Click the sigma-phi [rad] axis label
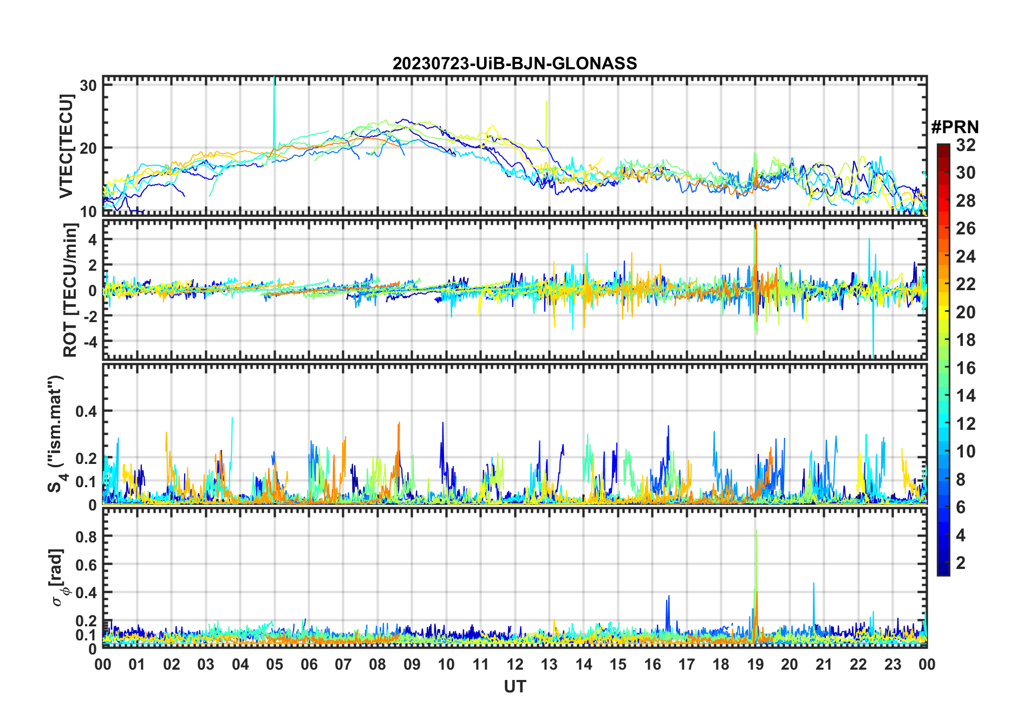 pos(58,578)
